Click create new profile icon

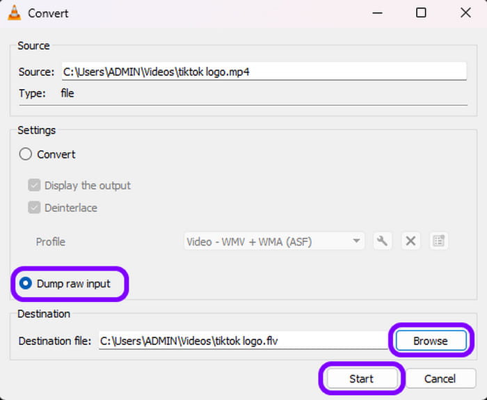(438, 241)
